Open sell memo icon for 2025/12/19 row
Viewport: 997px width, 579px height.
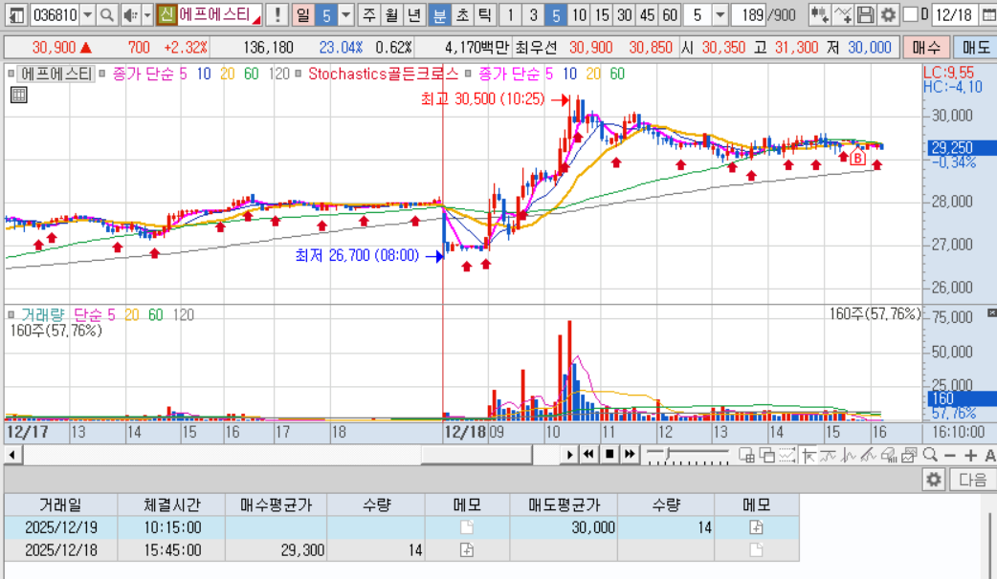click(x=755, y=527)
